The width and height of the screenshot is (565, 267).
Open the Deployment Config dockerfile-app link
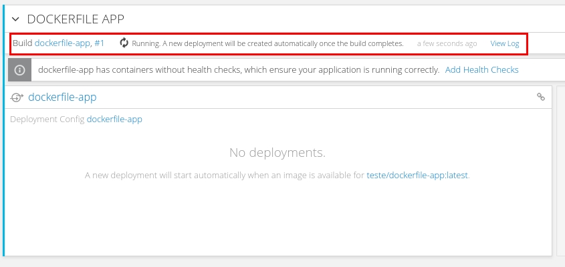click(114, 119)
